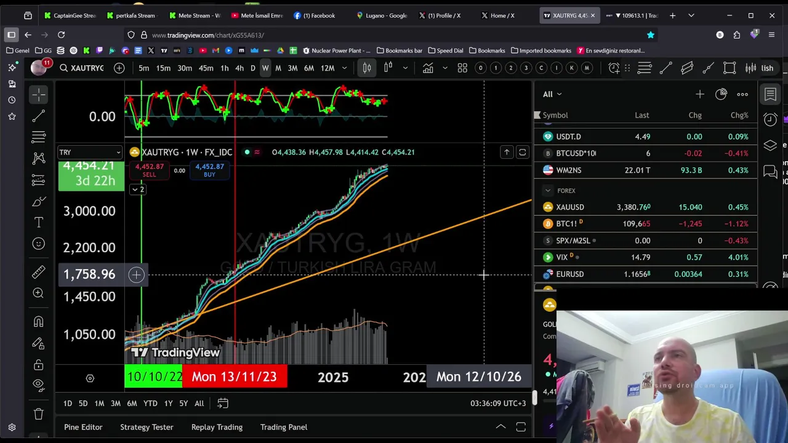
Task: Open chart settings gear on time axis
Action: 90,378
